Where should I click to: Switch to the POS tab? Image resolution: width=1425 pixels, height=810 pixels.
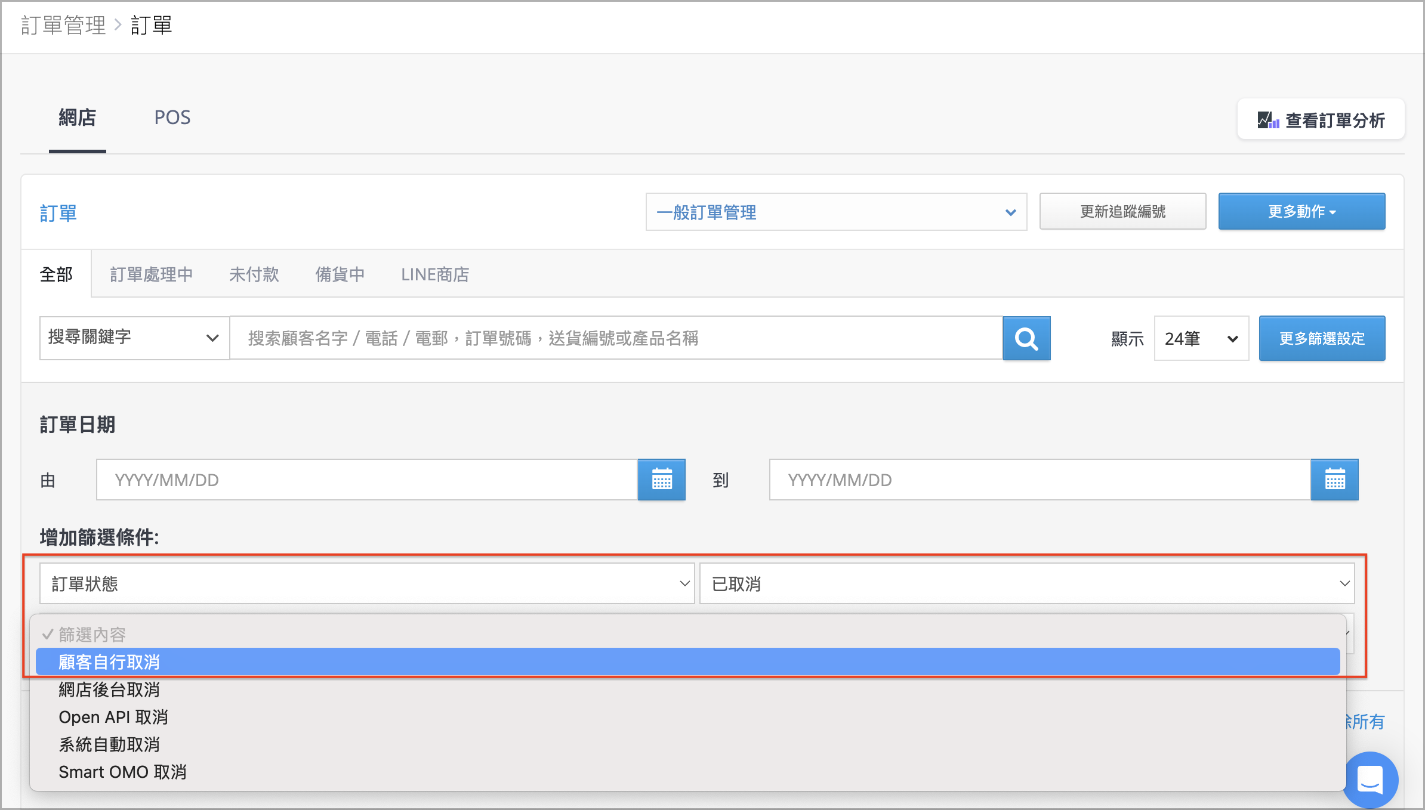click(x=172, y=118)
